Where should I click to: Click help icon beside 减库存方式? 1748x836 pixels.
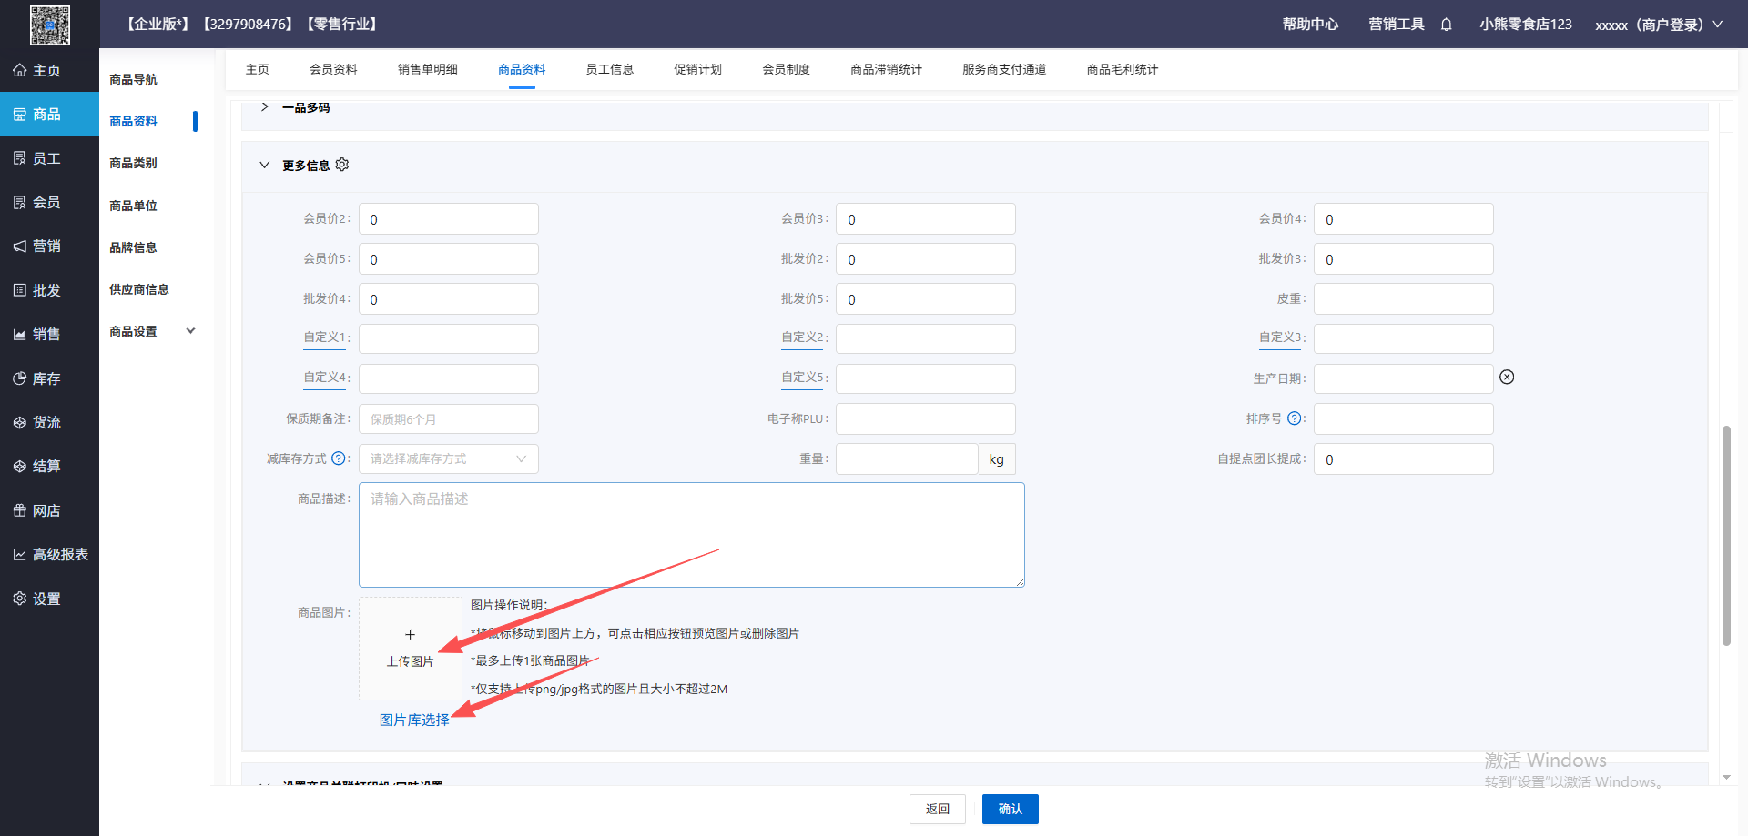[339, 458]
